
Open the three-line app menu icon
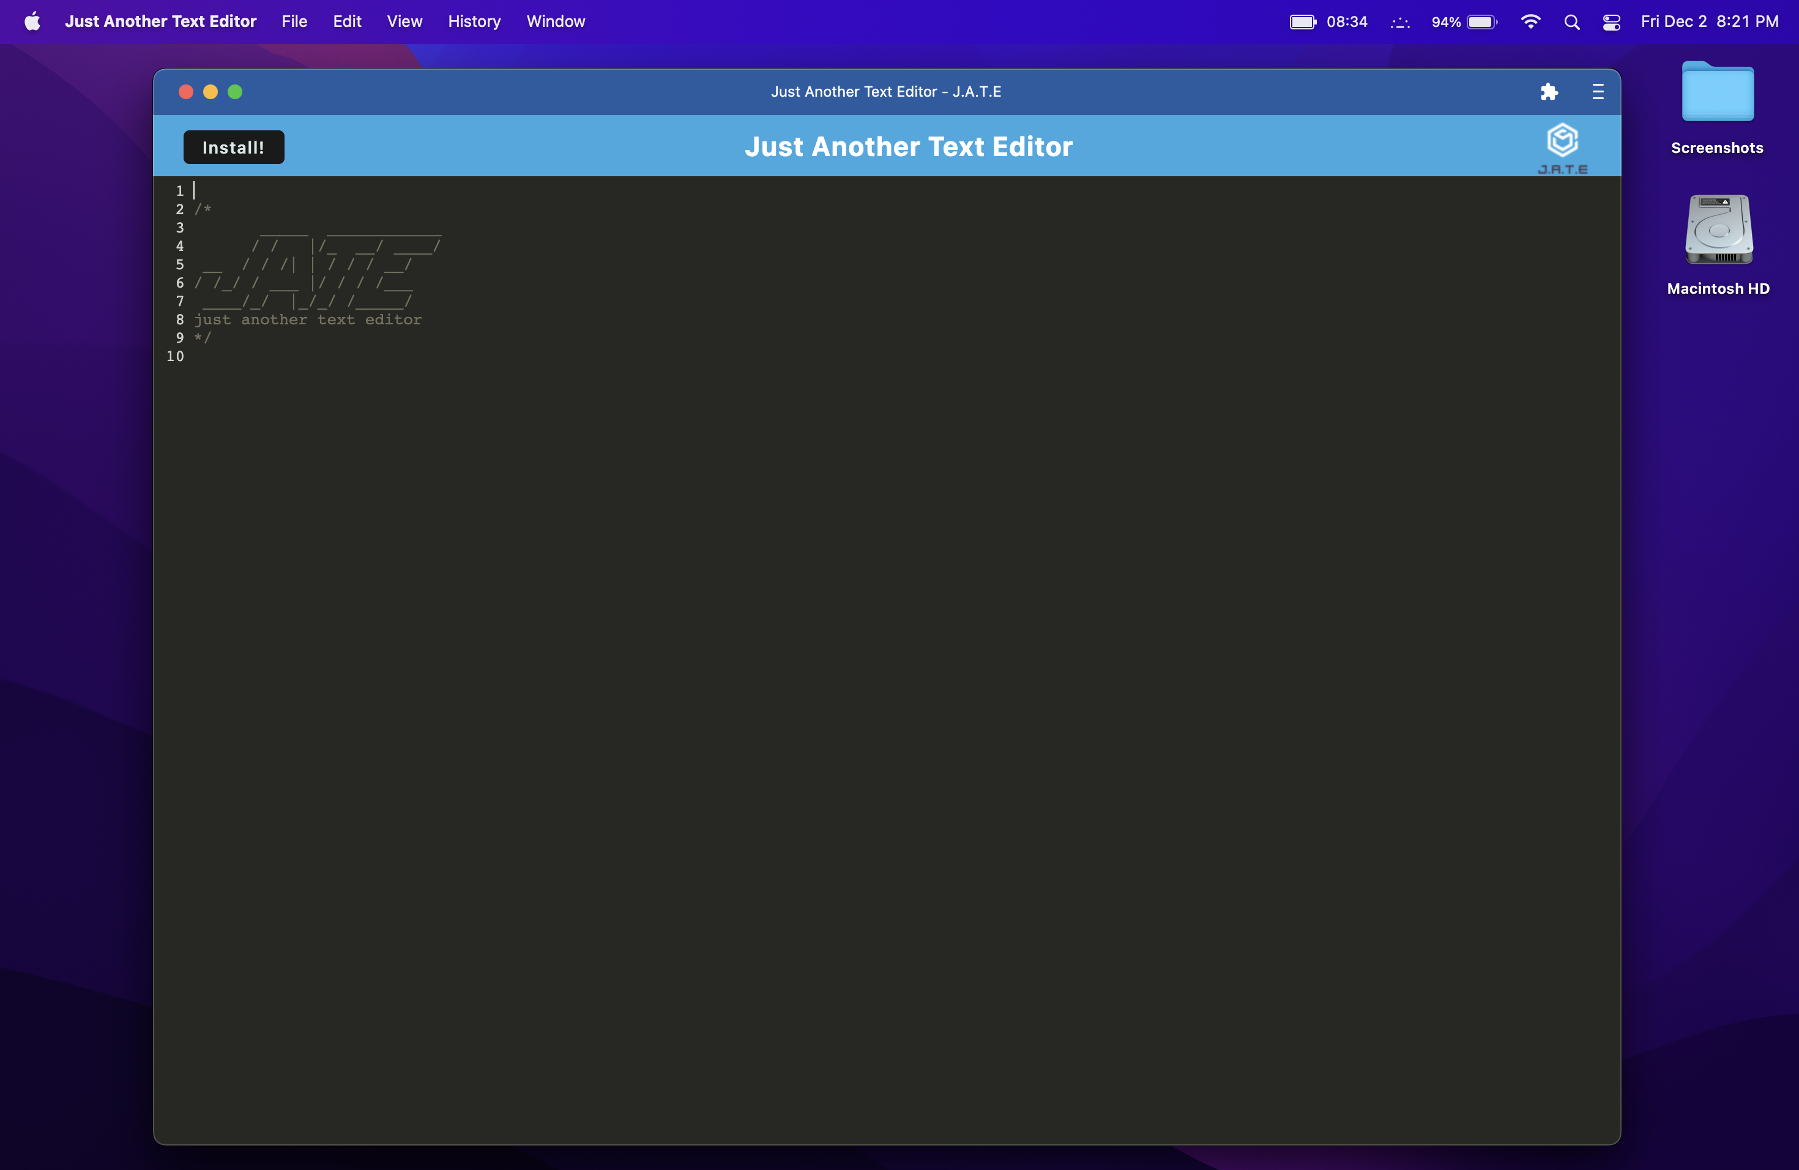1597,91
